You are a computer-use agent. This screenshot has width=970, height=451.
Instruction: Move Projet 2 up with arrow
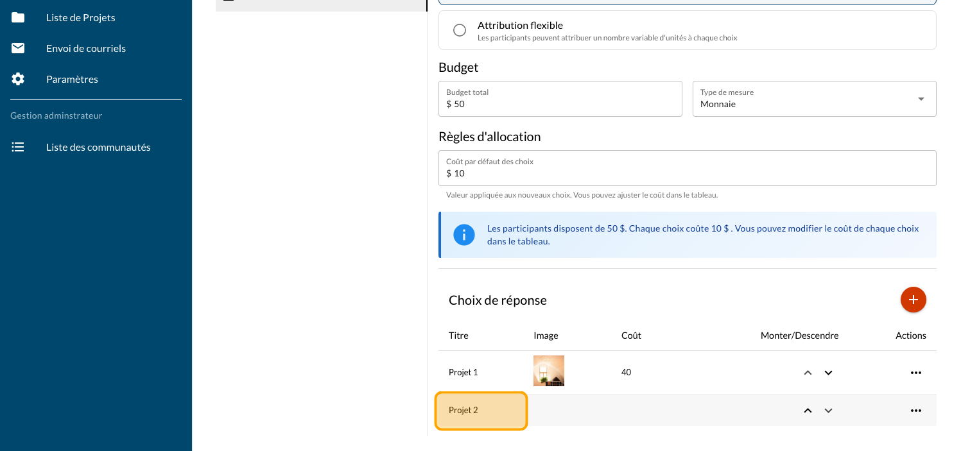(x=808, y=411)
